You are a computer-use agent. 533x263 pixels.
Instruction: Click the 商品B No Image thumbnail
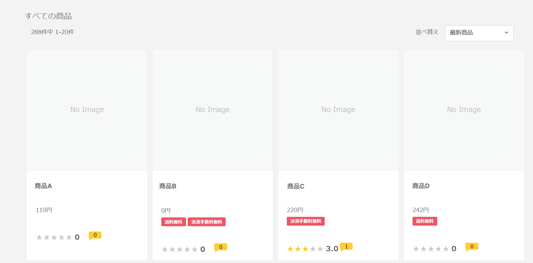[213, 110]
